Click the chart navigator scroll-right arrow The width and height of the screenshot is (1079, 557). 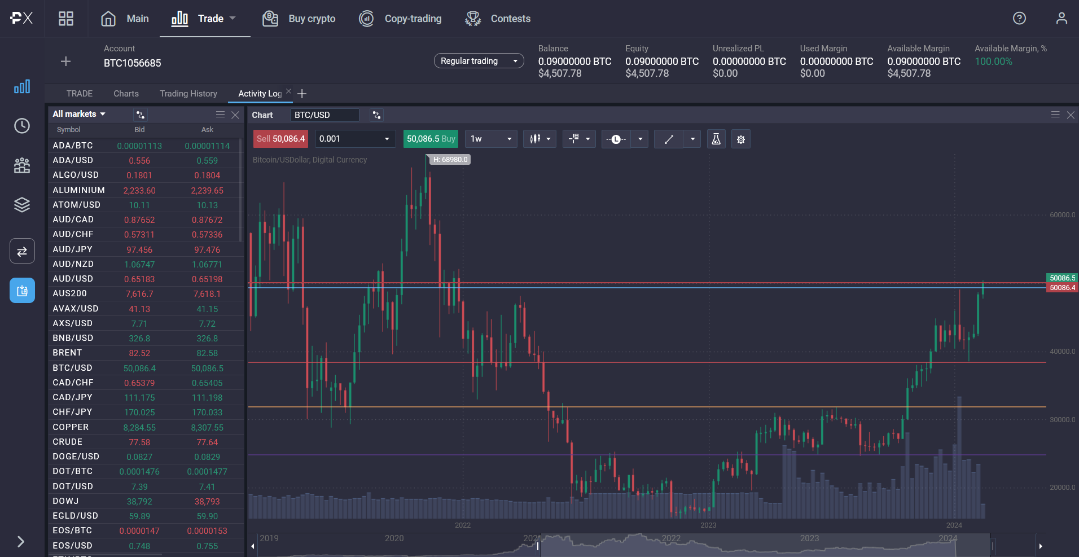tap(1041, 546)
